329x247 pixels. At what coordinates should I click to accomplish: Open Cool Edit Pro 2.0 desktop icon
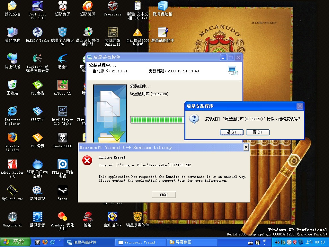click(37, 10)
